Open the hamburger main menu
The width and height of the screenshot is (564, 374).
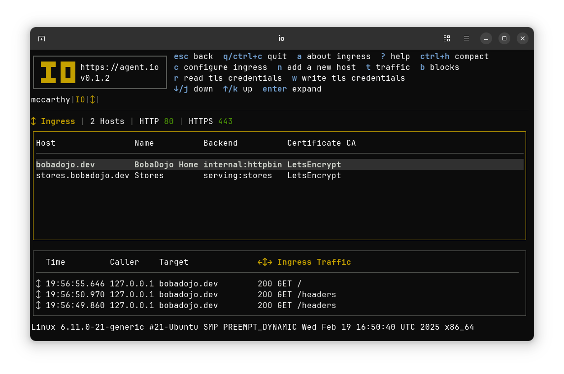466,38
